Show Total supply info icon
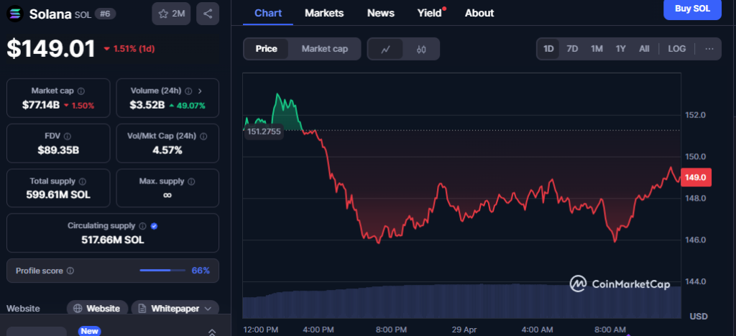736x336 pixels. [83, 181]
